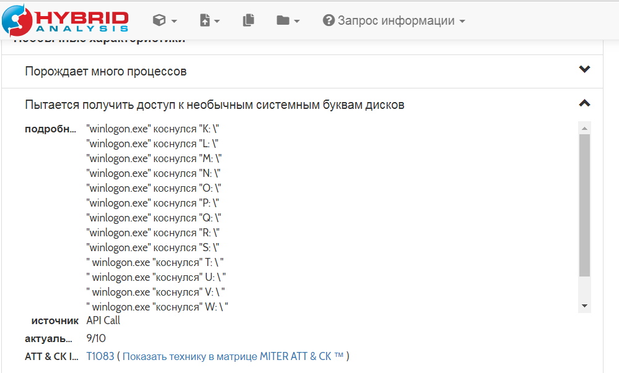Viewport: 619px width, 373px height.
Task: Open the dropdown caret beside the cube icon
Action: click(174, 21)
